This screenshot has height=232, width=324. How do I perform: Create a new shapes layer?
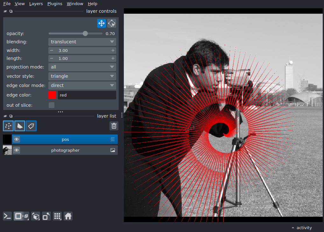coord(20,126)
